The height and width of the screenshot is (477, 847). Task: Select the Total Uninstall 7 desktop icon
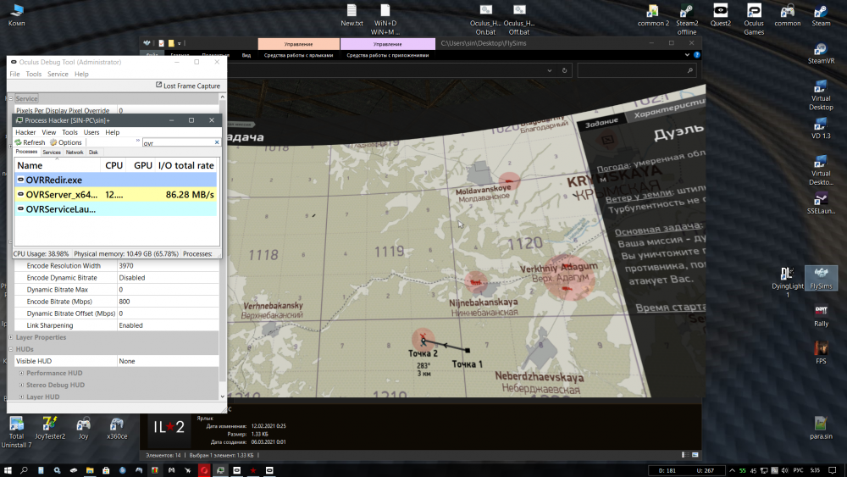pos(16,432)
